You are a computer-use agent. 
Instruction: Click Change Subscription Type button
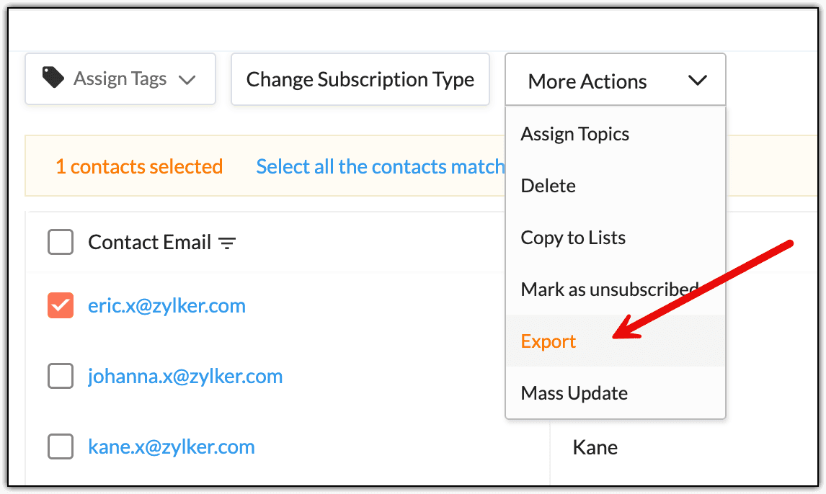[360, 79]
